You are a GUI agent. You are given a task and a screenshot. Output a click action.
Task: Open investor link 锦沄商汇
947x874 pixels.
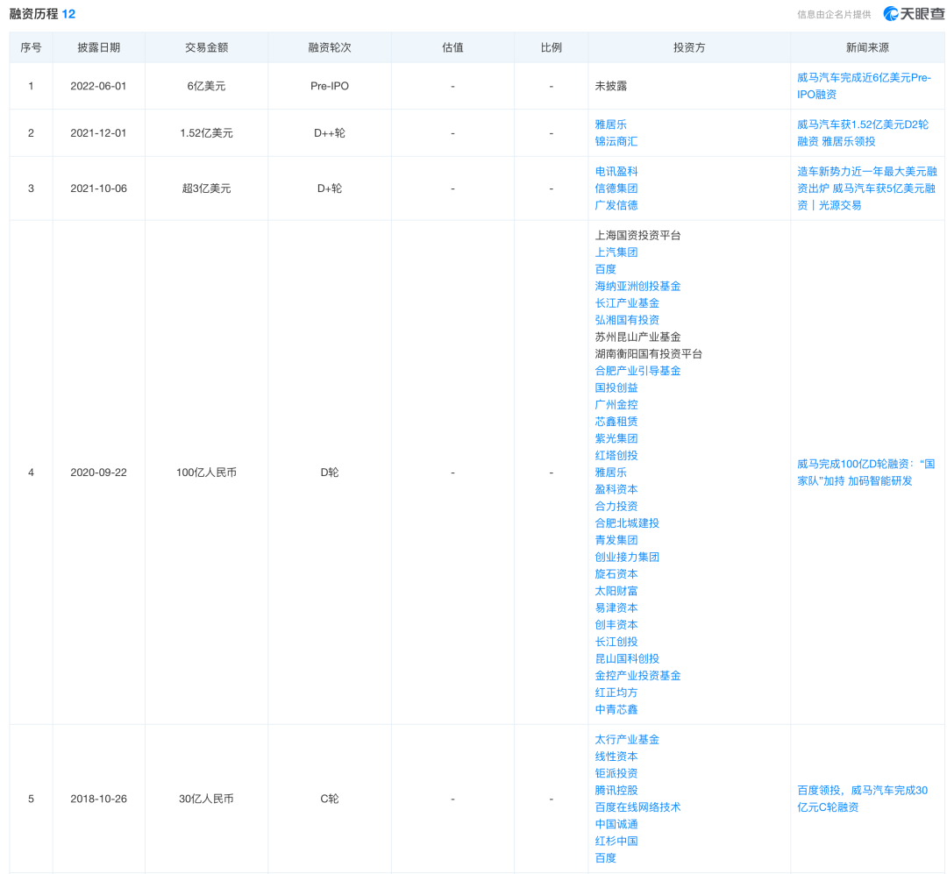pyautogui.click(x=616, y=141)
